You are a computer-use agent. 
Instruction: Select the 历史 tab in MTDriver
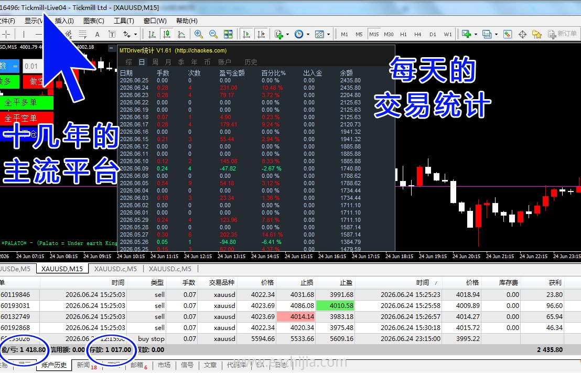[x=251, y=62]
